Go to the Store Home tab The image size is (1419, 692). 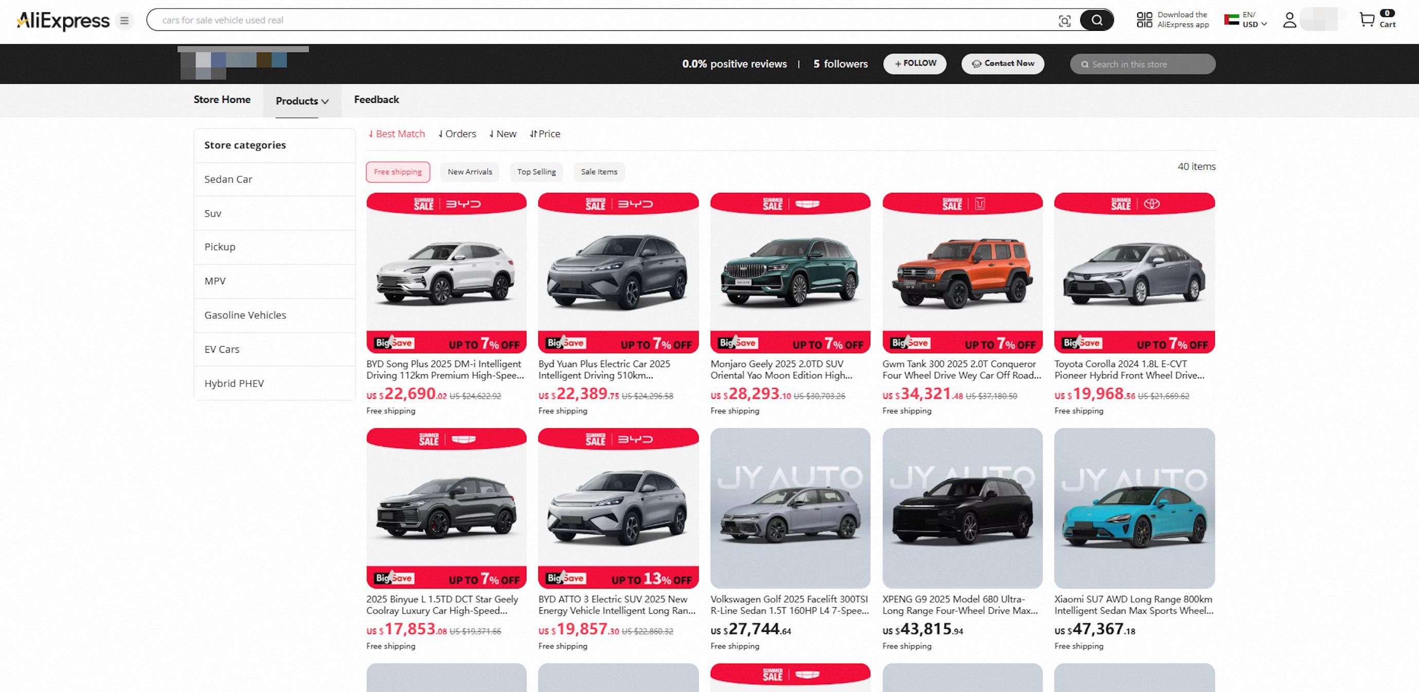pos(222,100)
